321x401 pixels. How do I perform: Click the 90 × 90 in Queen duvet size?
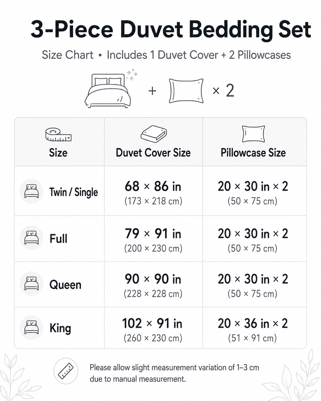(153, 279)
